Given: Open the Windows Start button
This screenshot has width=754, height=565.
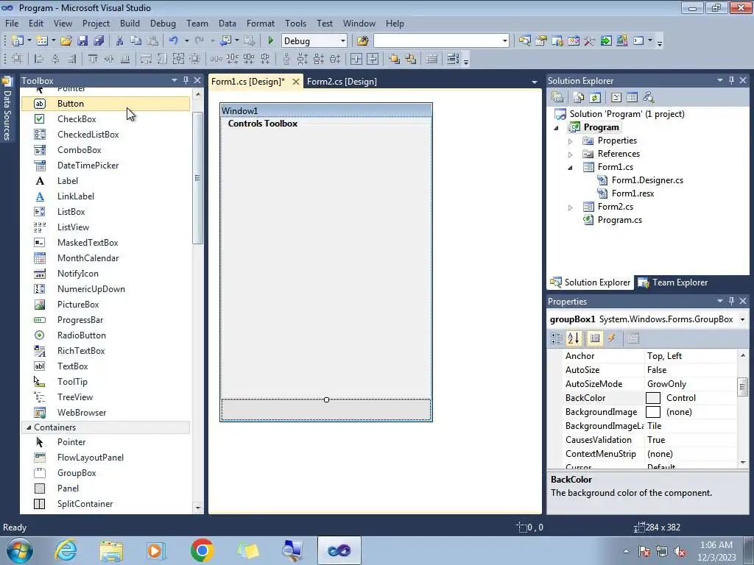Looking at the screenshot, I should point(19,550).
